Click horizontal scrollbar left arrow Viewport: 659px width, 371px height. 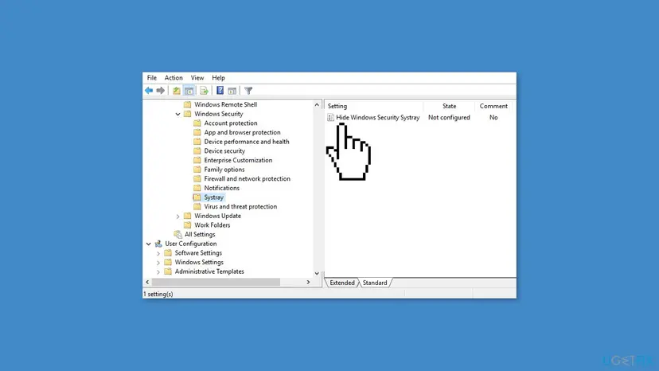click(147, 283)
